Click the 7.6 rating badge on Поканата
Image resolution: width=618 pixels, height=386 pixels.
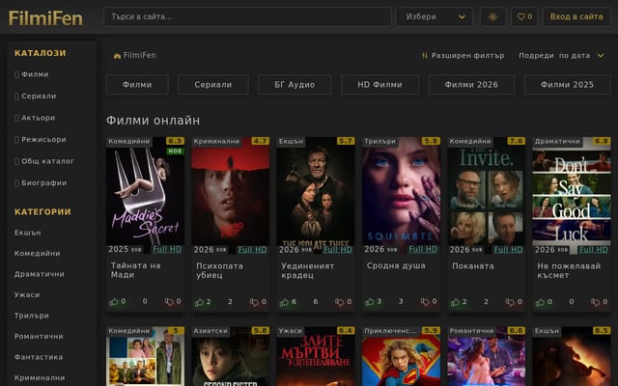tap(516, 141)
